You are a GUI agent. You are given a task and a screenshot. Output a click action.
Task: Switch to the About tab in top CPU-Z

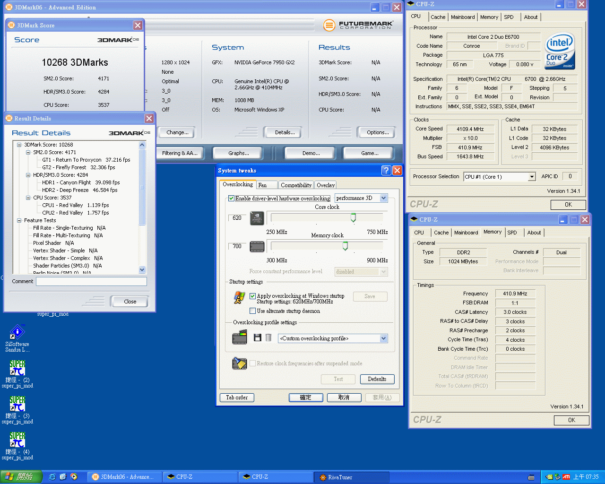(531, 17)
